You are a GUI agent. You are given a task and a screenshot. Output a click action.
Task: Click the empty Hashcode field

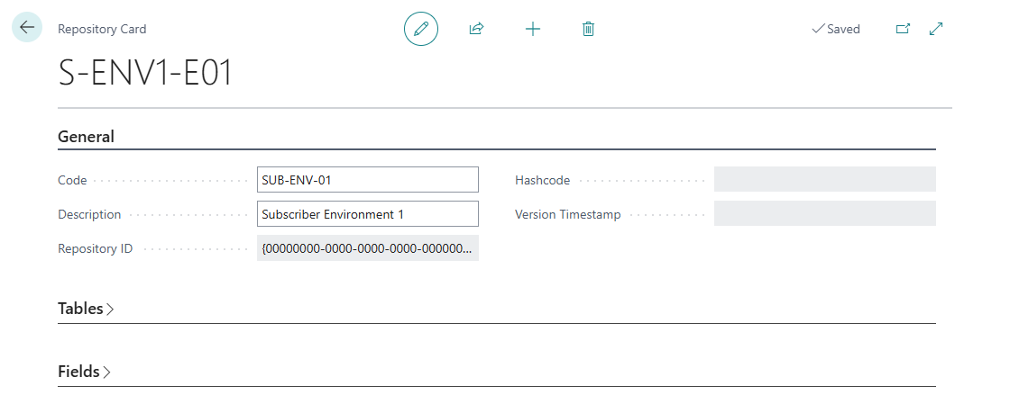[824, 180]
